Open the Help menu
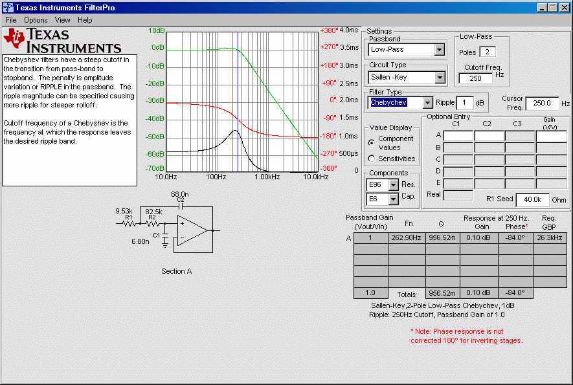The height and width of the screenshot is (385, 573). 85,20
